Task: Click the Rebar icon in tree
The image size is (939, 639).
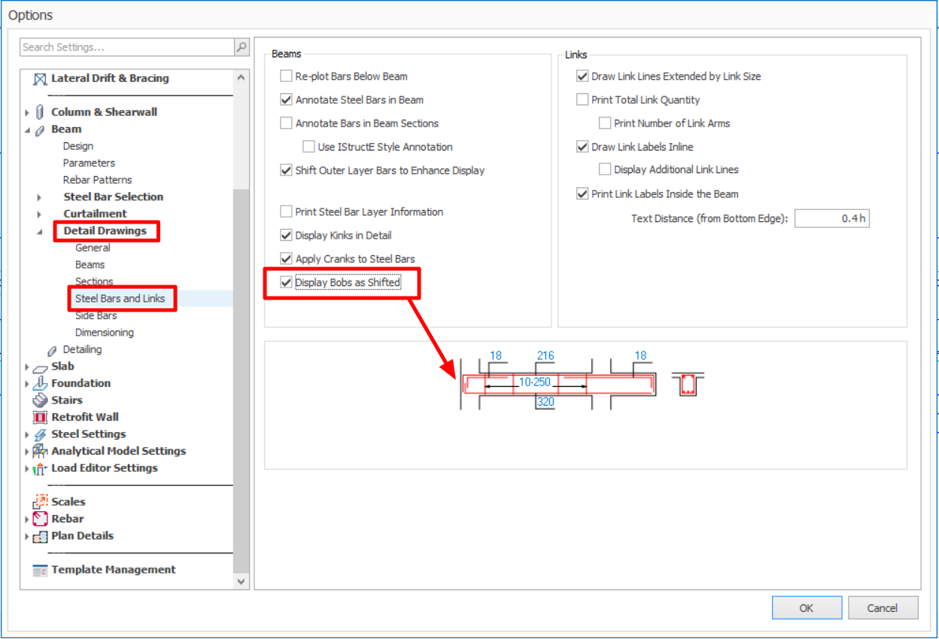Action: coord(41,519)
